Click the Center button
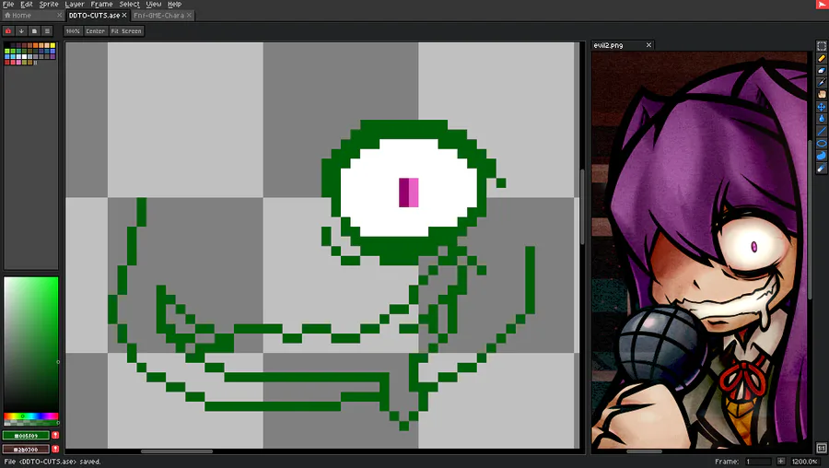The height and width of the screenshot is (468, 829). coord(95,31)
